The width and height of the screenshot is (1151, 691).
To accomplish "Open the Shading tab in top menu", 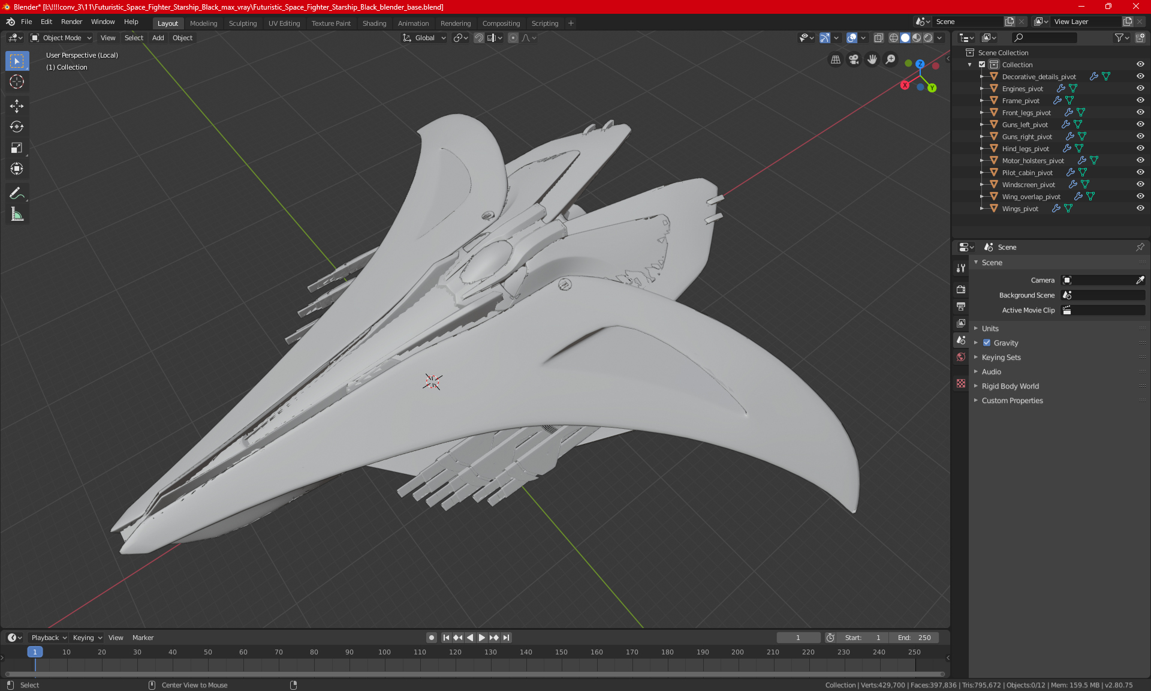I will pyautogui.click(x=374, y=22).
